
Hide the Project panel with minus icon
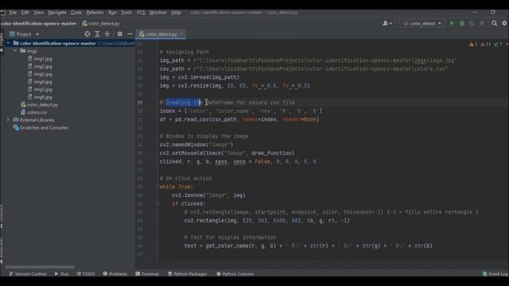130,34
